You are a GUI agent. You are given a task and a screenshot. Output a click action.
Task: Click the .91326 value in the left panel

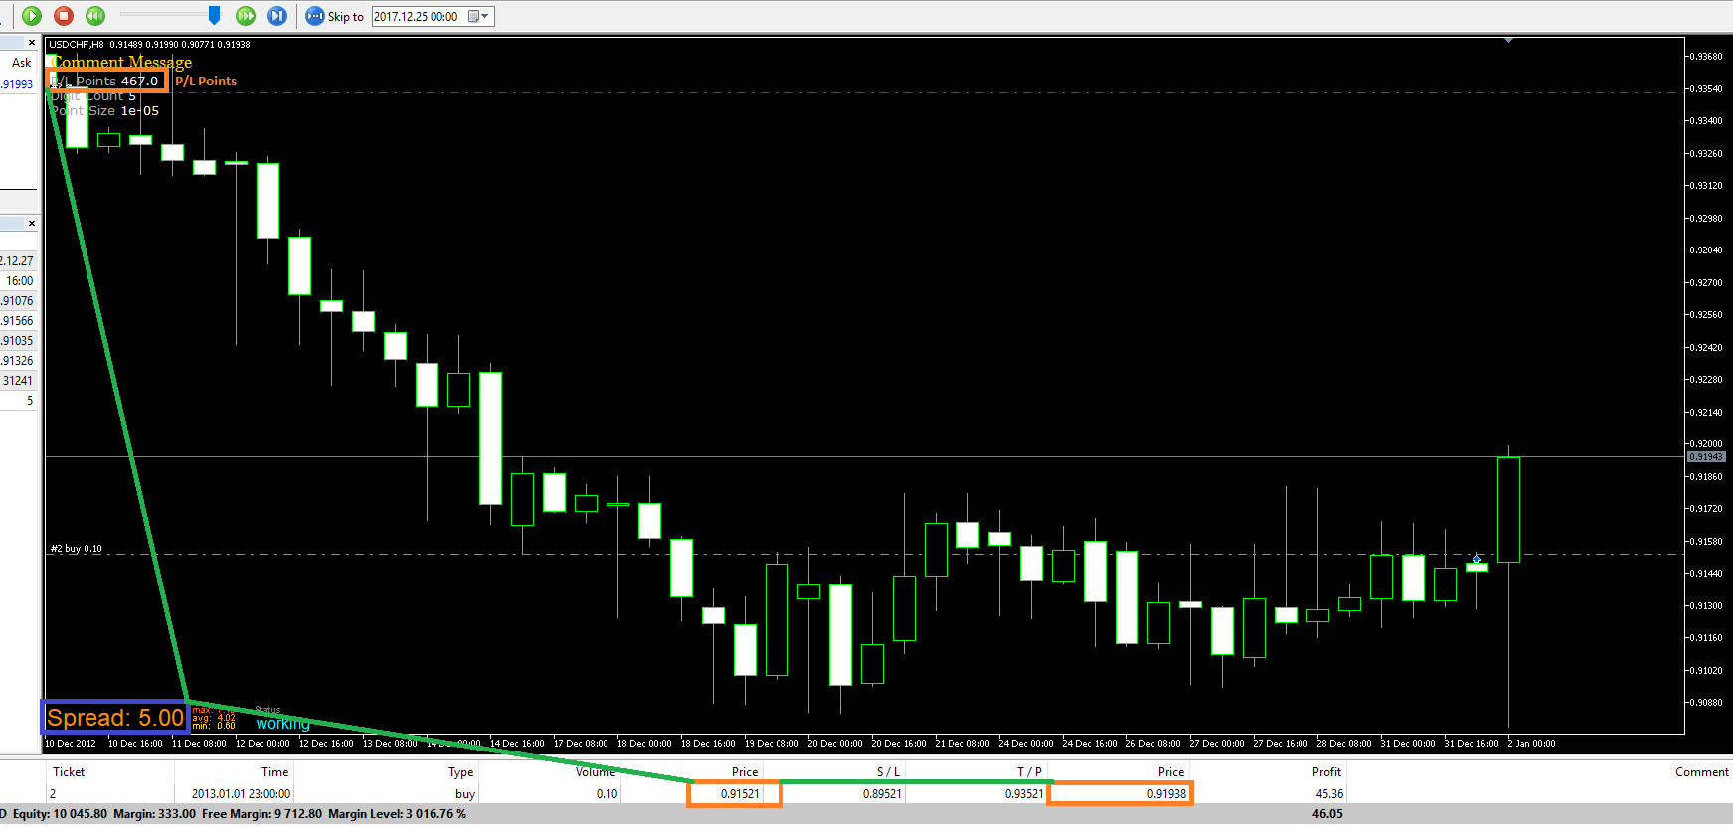coord(17,361)
